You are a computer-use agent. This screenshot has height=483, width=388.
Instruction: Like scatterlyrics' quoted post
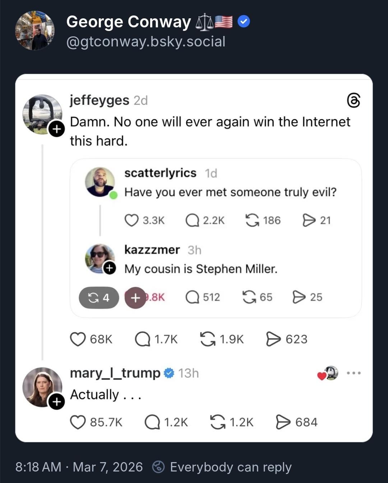pos(131,220)
